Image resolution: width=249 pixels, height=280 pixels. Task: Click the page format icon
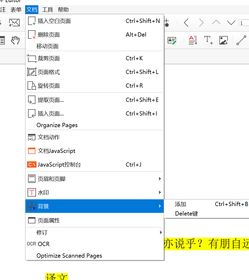point(32,72)
